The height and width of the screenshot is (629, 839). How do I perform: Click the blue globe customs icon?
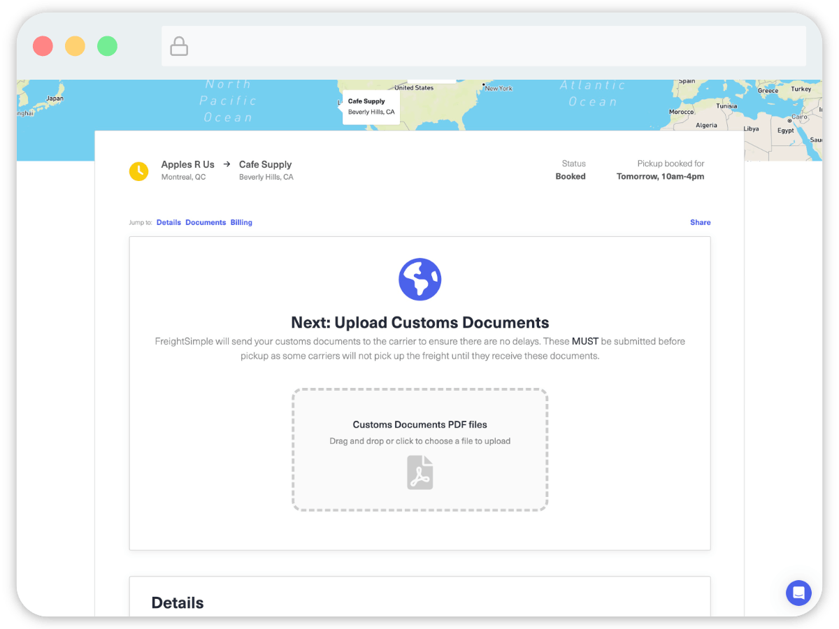[x=419, y=280]
